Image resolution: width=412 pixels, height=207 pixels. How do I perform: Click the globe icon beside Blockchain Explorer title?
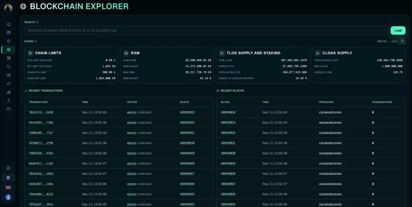23,6
